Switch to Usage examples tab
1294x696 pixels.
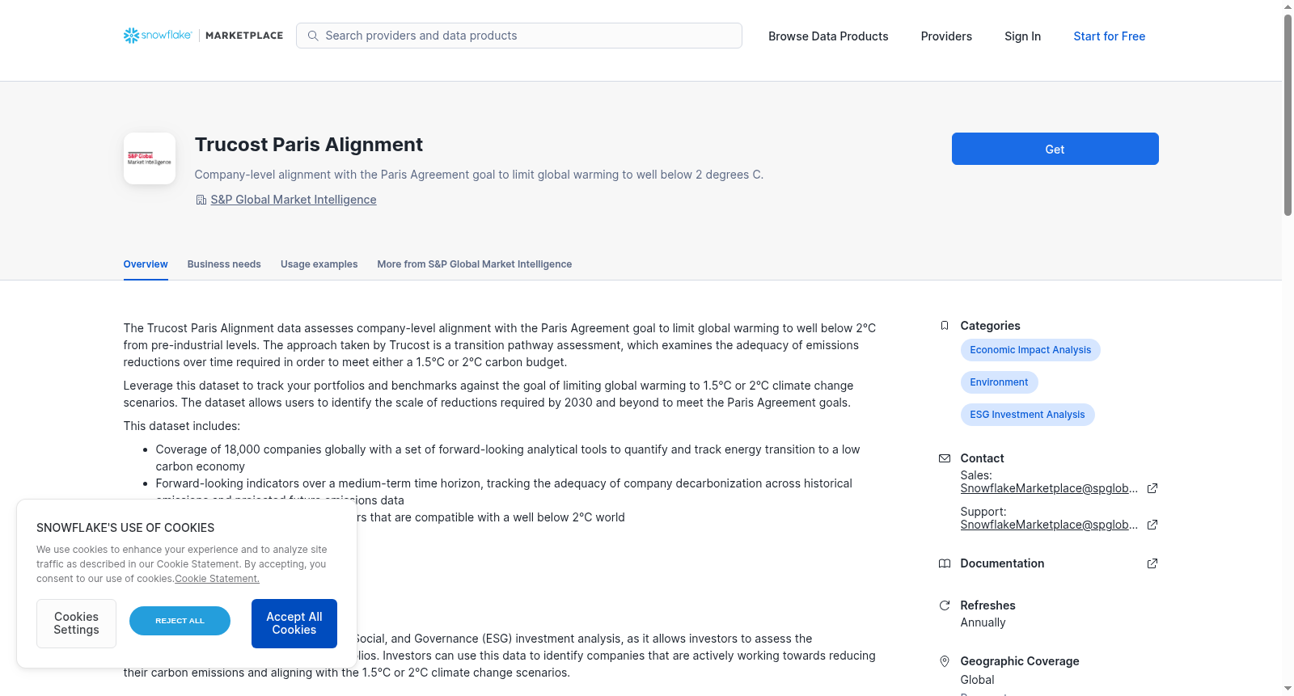click(319, 264)
